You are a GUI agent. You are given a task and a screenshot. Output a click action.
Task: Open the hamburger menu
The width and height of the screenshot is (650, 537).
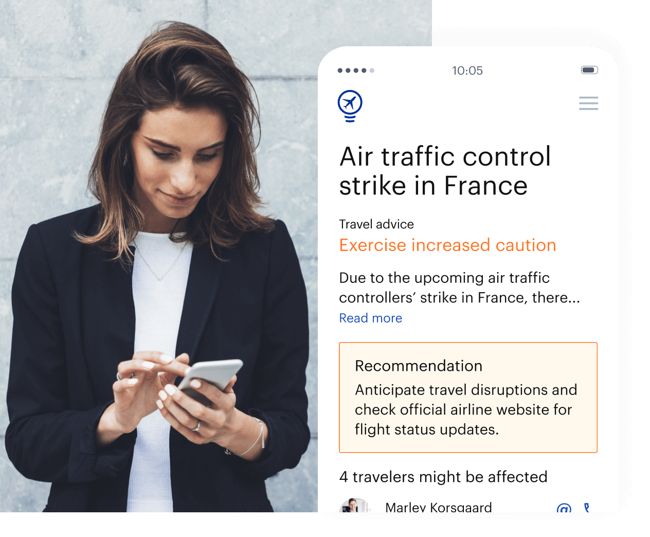(x=588, y=103)
